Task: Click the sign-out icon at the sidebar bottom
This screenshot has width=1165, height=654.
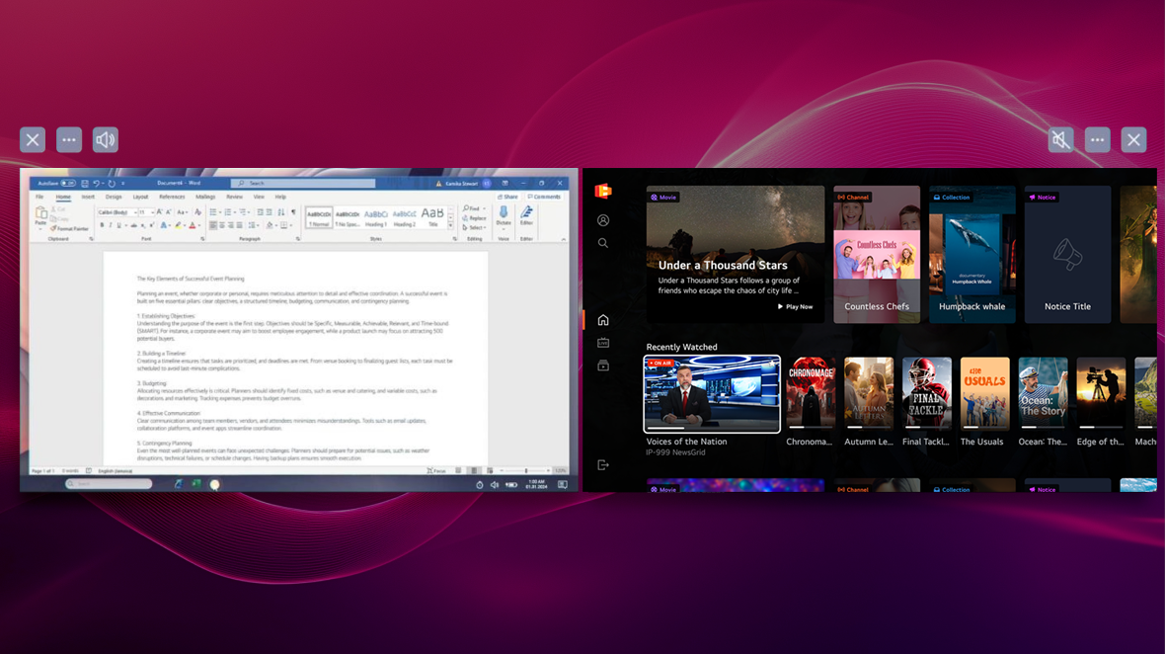Action: point(603,464)
